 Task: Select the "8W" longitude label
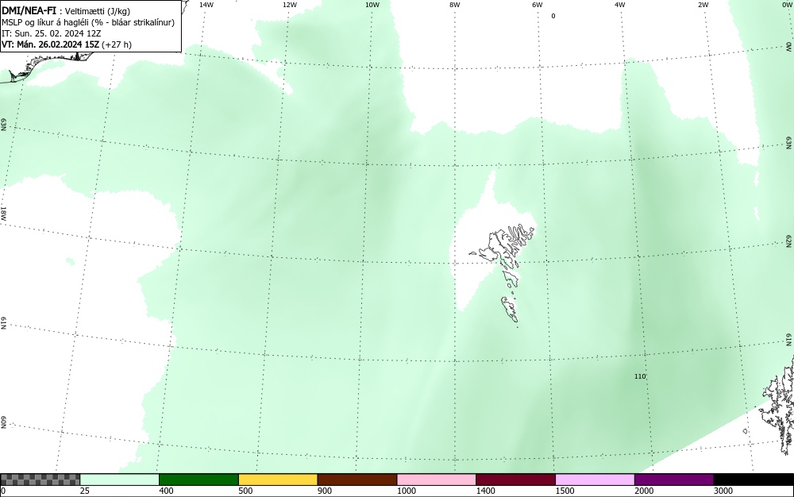[x=455, y=5]
